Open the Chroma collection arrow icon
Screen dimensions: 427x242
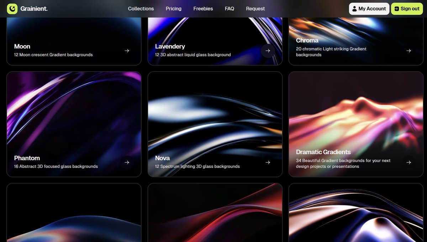409,51
